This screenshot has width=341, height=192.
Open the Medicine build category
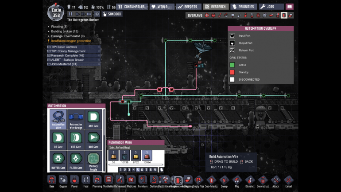pyautogui.click(x=131, y=181)
